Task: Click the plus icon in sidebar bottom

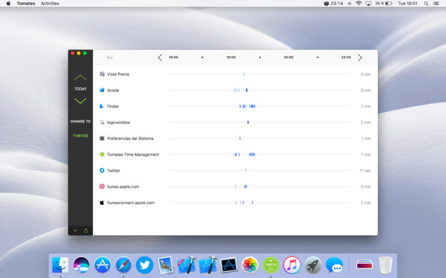Action: point(75,230)
